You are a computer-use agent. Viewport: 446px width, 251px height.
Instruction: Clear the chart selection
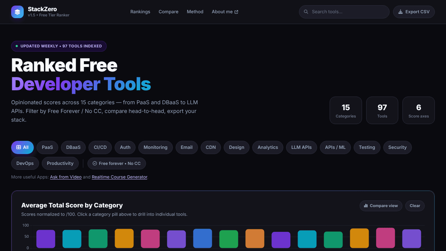(415, 206)
